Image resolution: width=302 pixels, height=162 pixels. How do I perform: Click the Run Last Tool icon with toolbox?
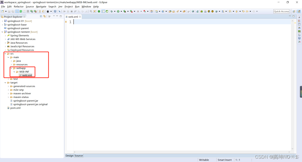point(131,11)
